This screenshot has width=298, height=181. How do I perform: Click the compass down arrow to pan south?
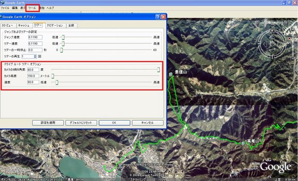point(272,51)
